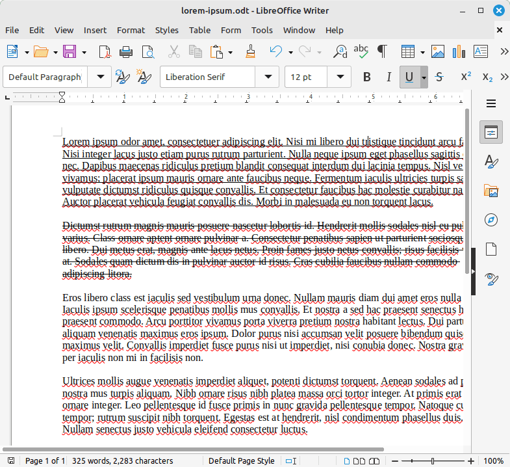Insert a text box
Screen dimensions: 510x467
(x=480, y=52)
